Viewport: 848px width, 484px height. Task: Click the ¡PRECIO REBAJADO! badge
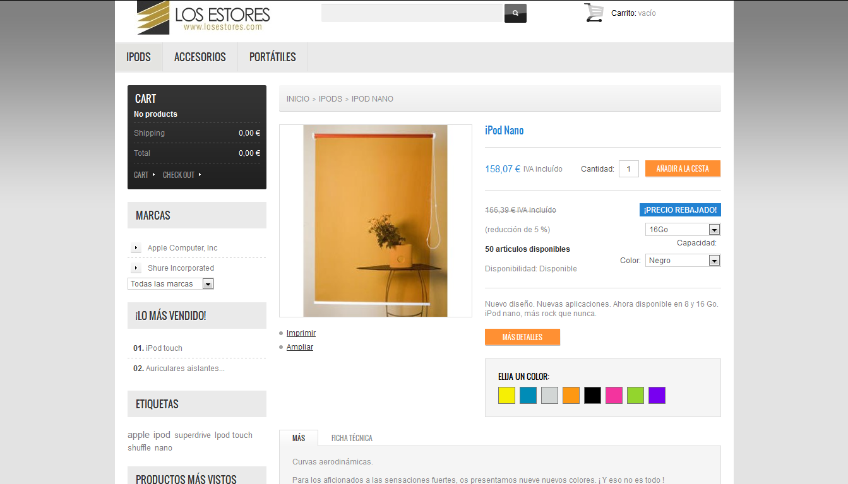point(680,210)
